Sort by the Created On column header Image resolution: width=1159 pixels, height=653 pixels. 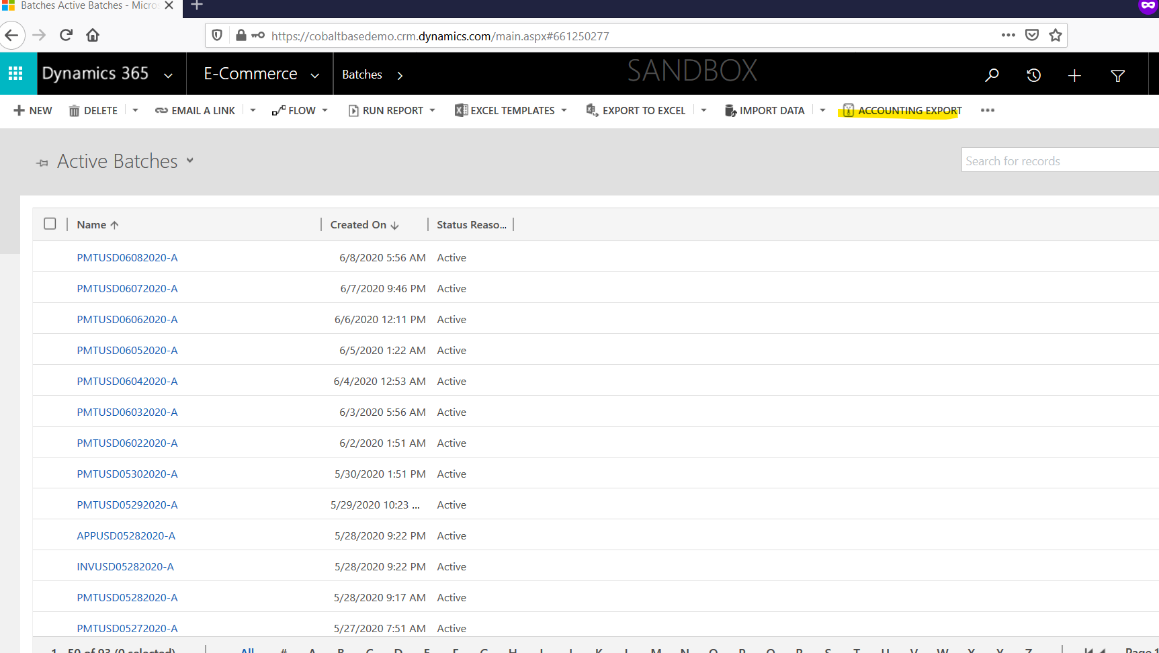click(364, 224)
